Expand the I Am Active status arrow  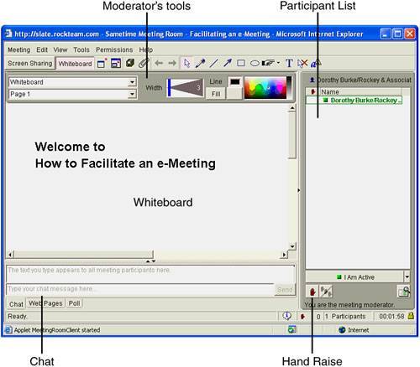407,277
